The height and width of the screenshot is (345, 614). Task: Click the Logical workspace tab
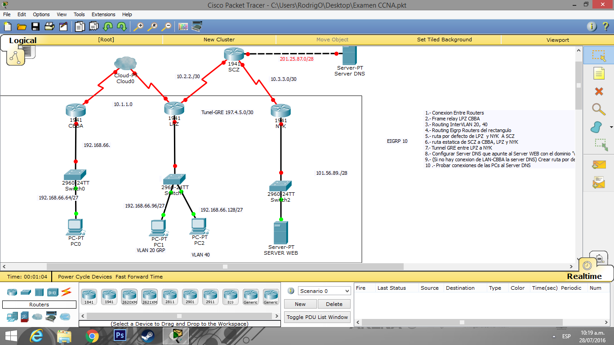(x=22, y=40)
